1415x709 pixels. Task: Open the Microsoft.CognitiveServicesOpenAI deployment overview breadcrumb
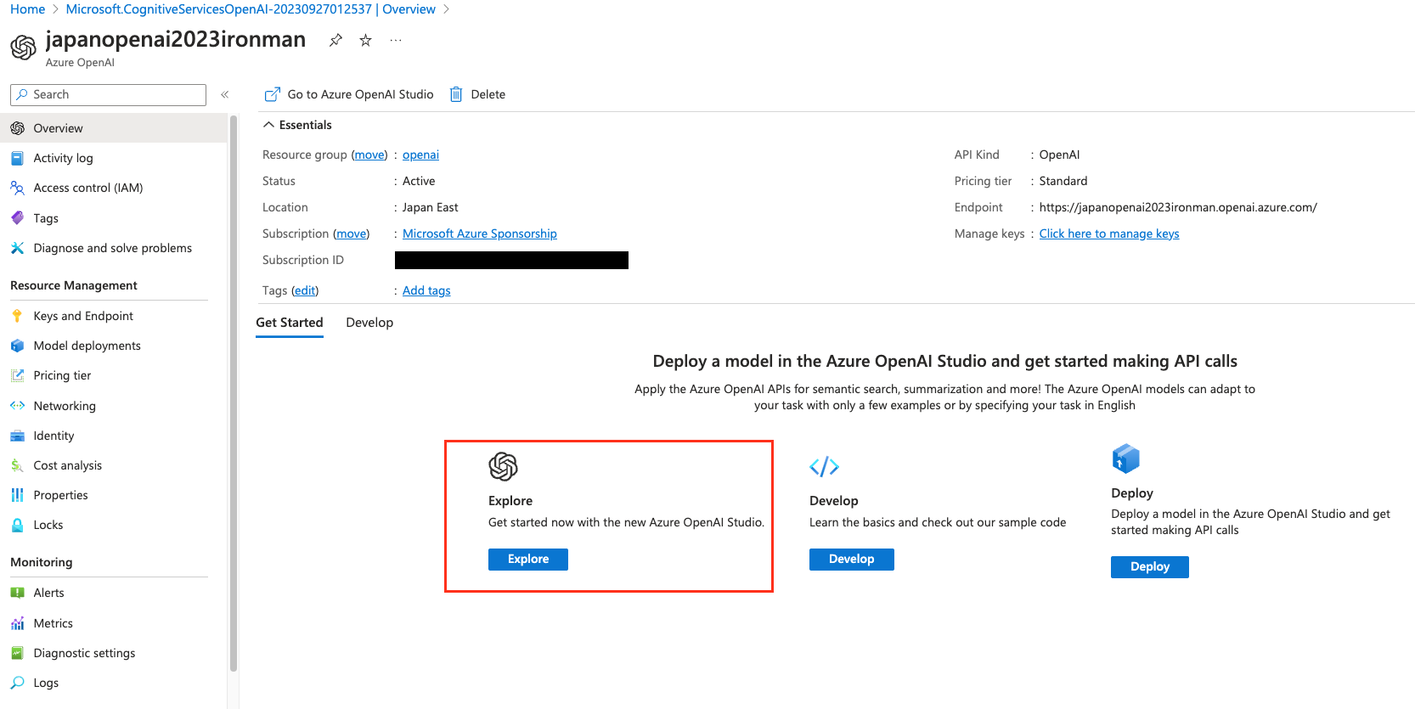(x=251, y=9)
